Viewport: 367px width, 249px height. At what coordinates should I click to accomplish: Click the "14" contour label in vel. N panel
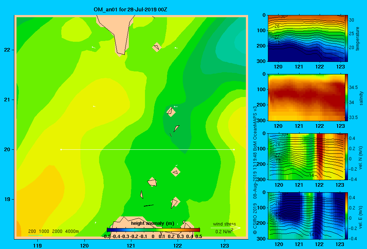click(x=311, y=175)
